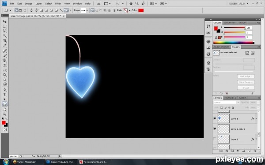
Task: Select the Custom Shape tool in toolbox
Action: click(x=4, y=104)
